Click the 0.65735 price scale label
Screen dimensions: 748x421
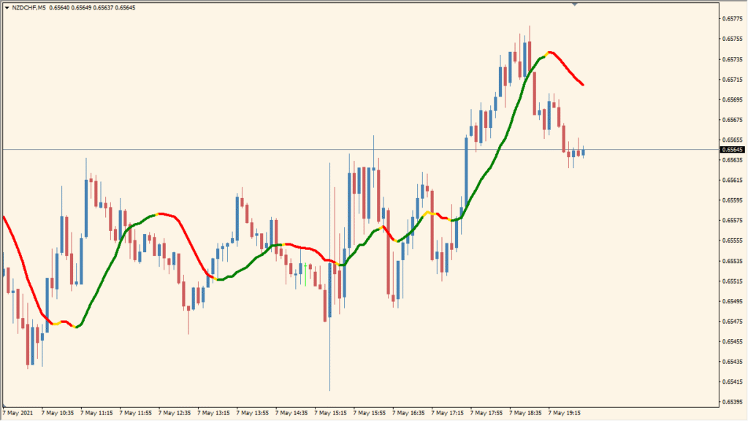tap(732, 59)
